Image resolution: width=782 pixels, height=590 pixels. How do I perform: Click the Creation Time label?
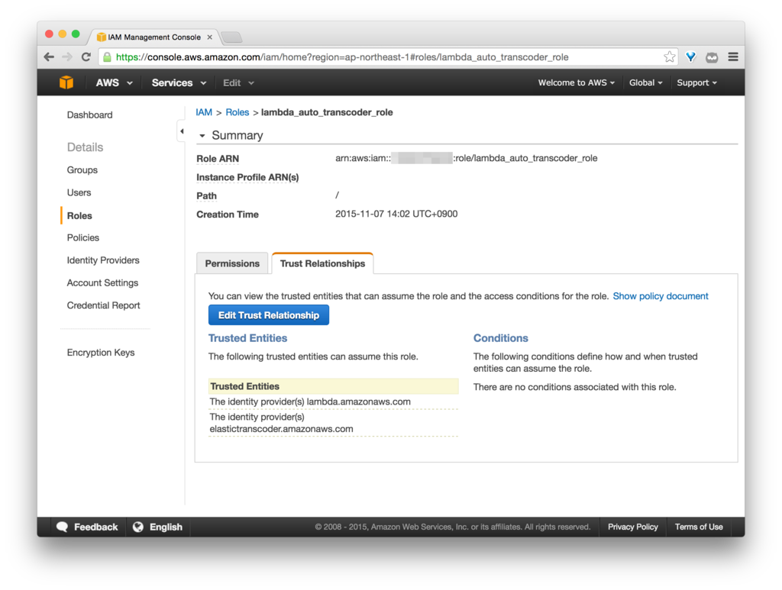point(228,214)
